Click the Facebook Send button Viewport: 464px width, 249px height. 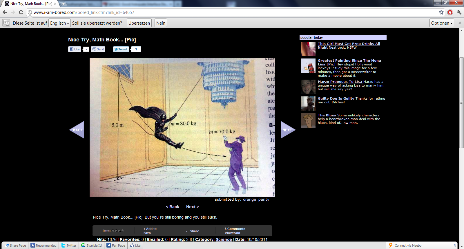98,49
